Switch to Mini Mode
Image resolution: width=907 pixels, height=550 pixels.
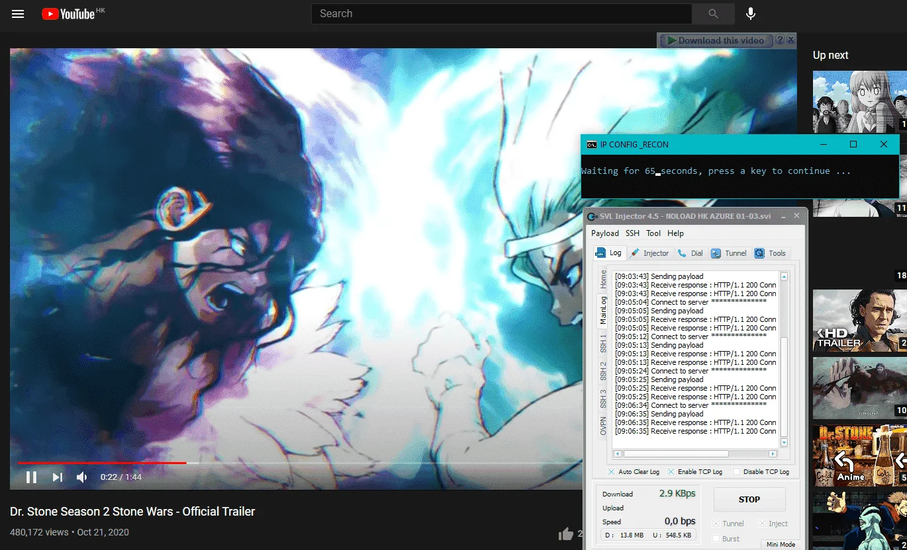pos(781,545)
